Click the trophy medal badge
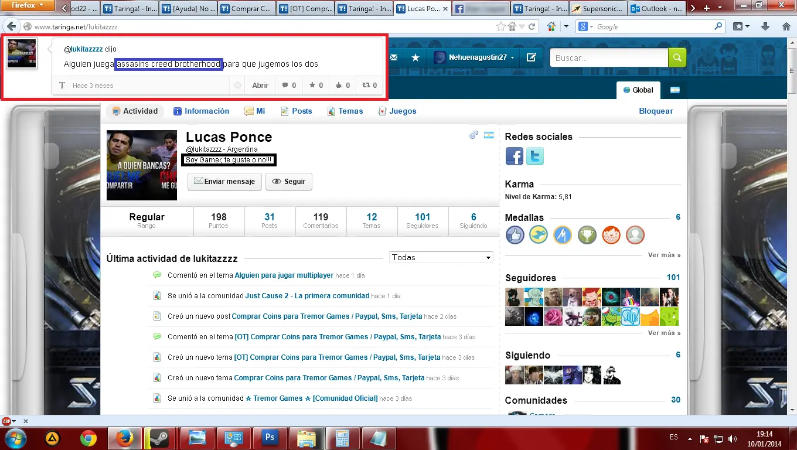 click(x=587, y=235)
